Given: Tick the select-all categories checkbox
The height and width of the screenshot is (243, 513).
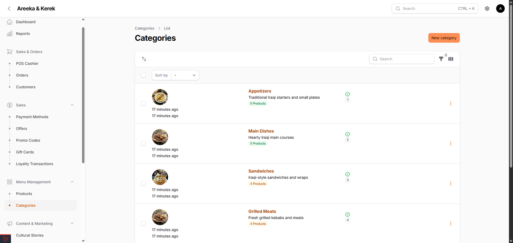Looking at the screenshot, I should tap(143, 75).
